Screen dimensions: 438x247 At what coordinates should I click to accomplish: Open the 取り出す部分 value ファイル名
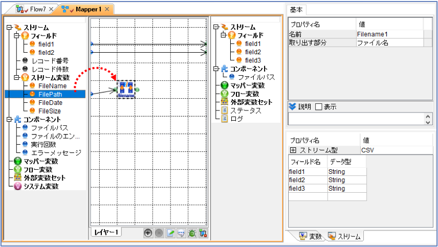tap(390, 43)
